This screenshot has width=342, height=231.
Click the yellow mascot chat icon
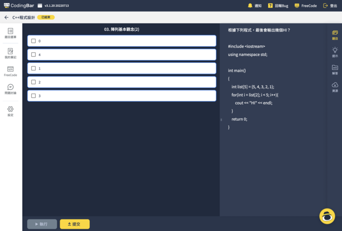coord(327,215)
